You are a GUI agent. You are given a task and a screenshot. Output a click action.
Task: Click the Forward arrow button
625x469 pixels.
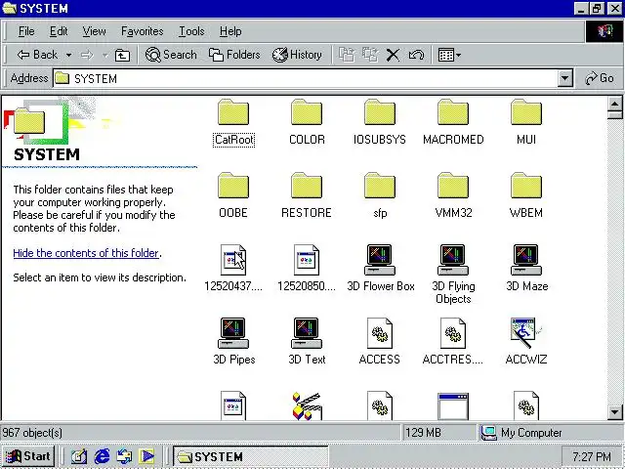(87, 55)
